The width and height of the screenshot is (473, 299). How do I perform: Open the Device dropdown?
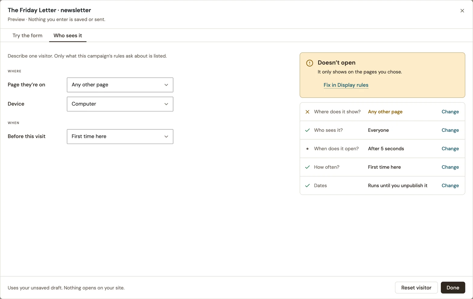pos(120,104)
